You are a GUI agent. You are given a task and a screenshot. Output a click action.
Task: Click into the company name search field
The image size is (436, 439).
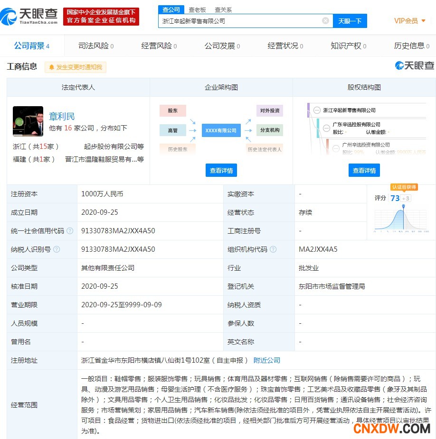pos(240,21)
